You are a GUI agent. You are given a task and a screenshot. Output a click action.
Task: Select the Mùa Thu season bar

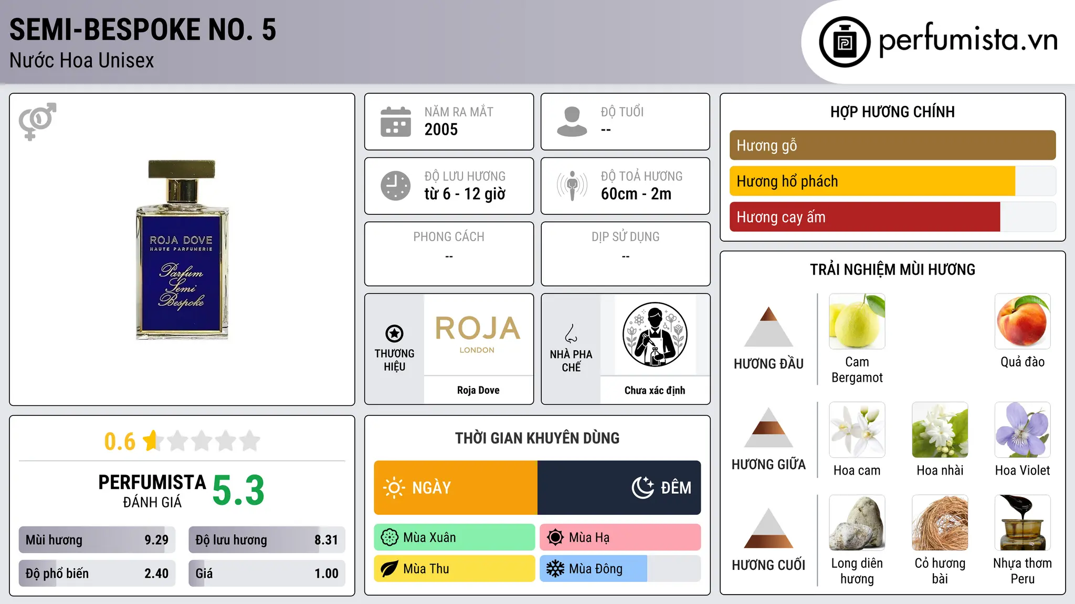tap(454, 569)
